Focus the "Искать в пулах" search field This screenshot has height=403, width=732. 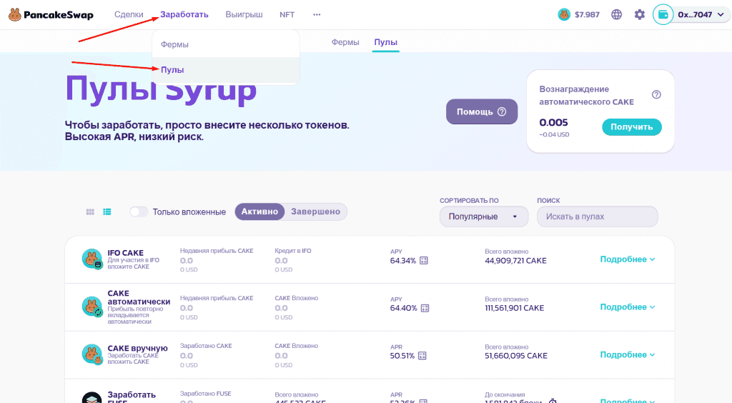click(597, 217)
